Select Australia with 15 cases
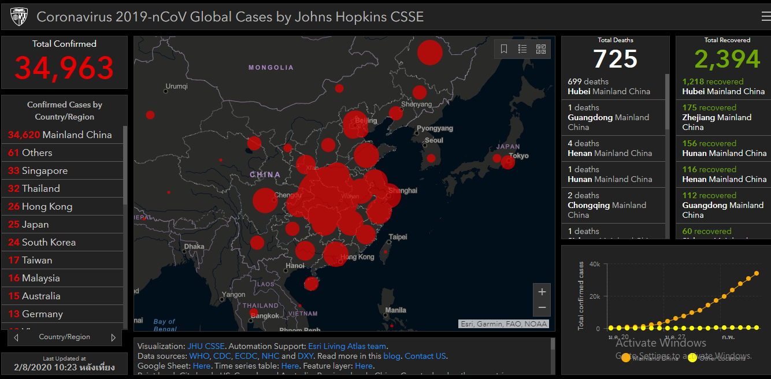Image resolution: width=771 pixels, height=379 pixels. tap(62, 296)
